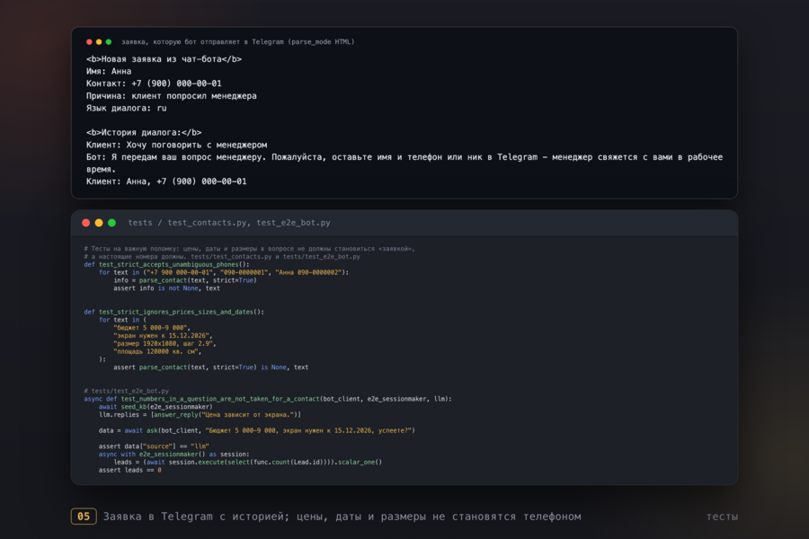Select "Клиент: Хочу поговорить с менеджером"
The height and width of the screenshot is (539, 809).
pos(176,145)
